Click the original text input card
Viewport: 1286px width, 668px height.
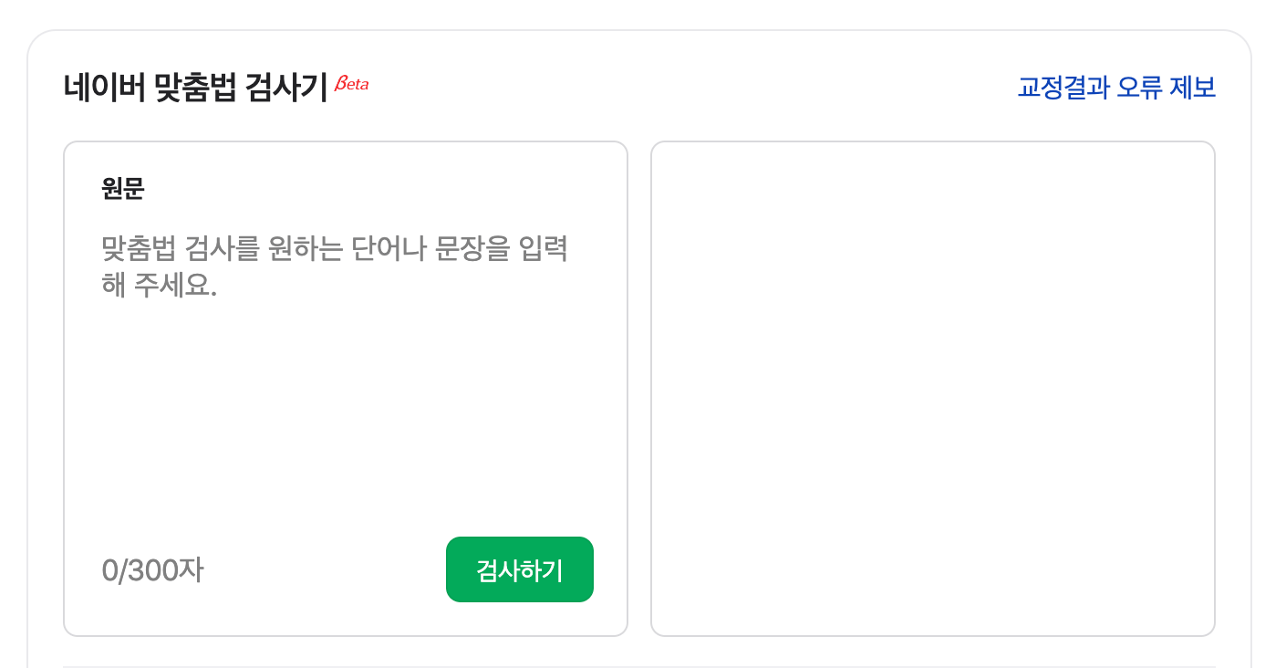click(345, 387)
